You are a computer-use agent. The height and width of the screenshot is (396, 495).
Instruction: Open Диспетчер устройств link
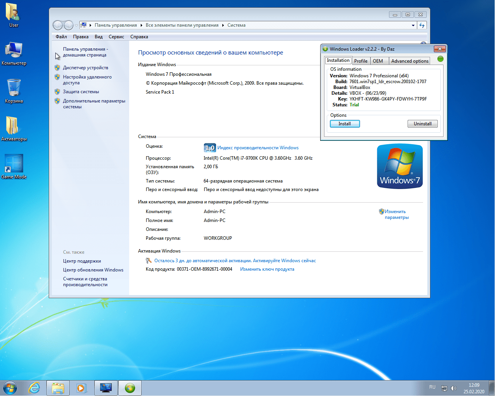(x=85, y=68)
